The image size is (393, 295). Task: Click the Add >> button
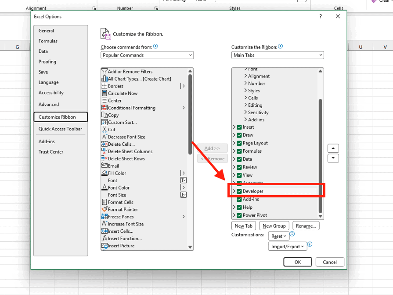212,148
